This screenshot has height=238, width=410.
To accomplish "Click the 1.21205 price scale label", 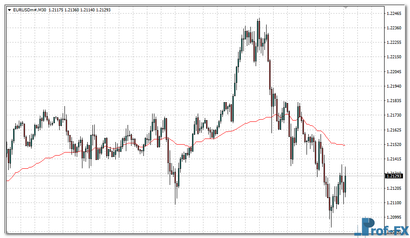I will pos(394,188).
